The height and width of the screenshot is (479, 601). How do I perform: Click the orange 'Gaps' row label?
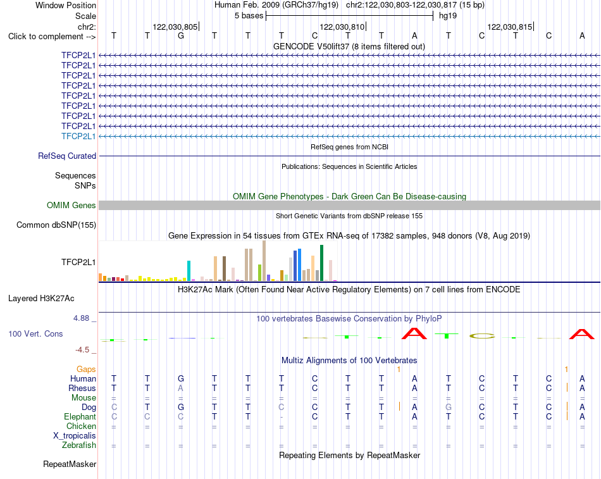pos(86,370)
